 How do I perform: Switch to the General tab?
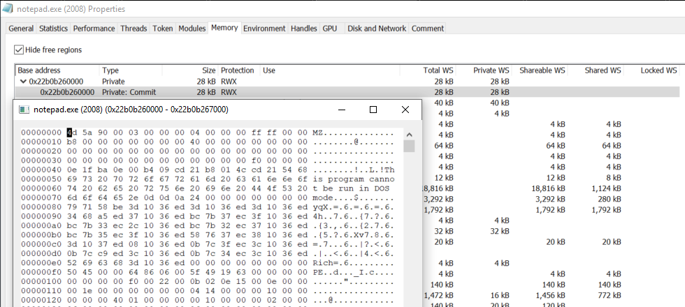pyautogui.click(x=21, y=29)
